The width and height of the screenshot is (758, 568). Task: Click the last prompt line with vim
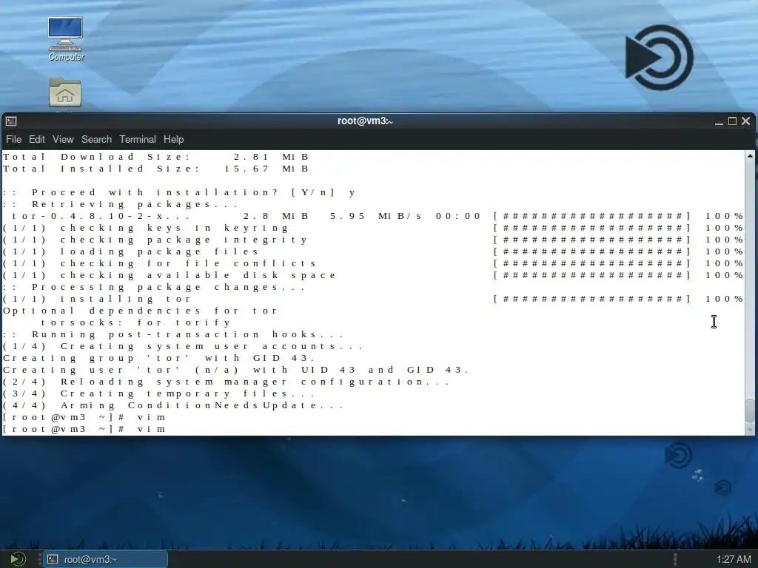84,429
